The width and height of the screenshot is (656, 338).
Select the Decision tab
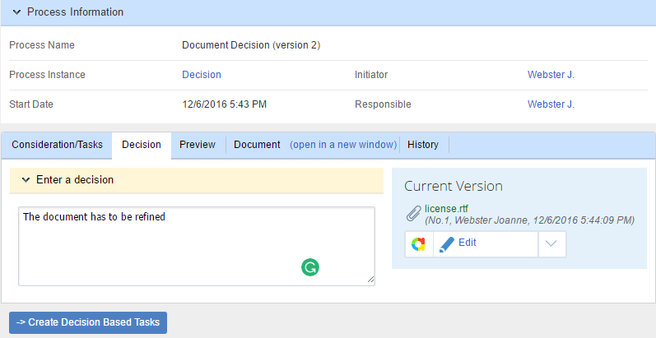pos(142,145)
